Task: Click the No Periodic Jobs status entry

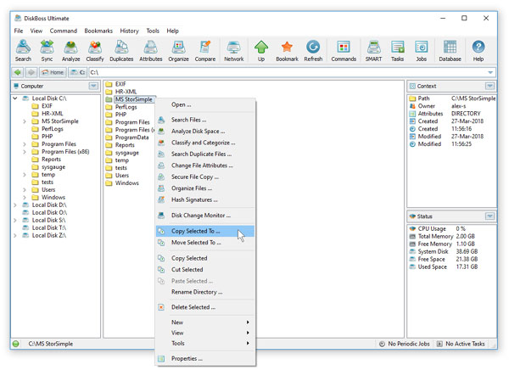Action: tap(404, 344)
